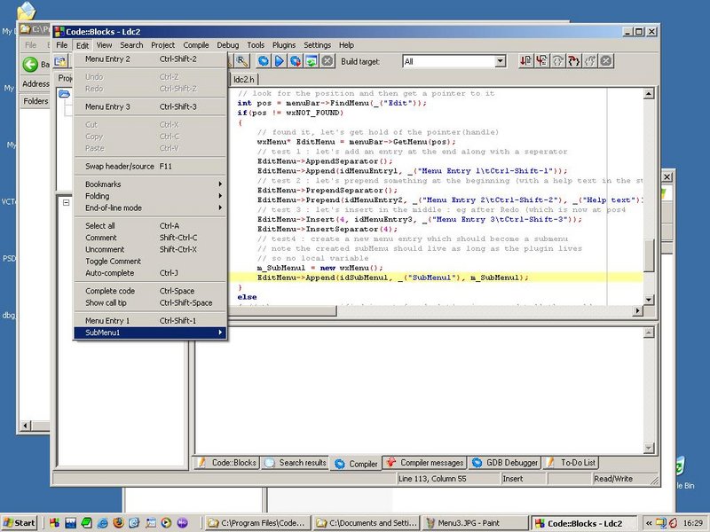Click the Run play arrow icon
Screen dimensions: 710x532
tap(280, 61)
